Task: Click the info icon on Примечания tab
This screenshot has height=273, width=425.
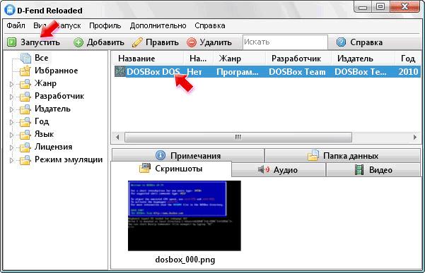Action: (x=161, y=155)
